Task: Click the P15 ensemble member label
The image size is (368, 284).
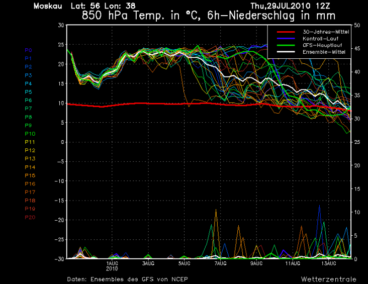Action: coord(30,175)
